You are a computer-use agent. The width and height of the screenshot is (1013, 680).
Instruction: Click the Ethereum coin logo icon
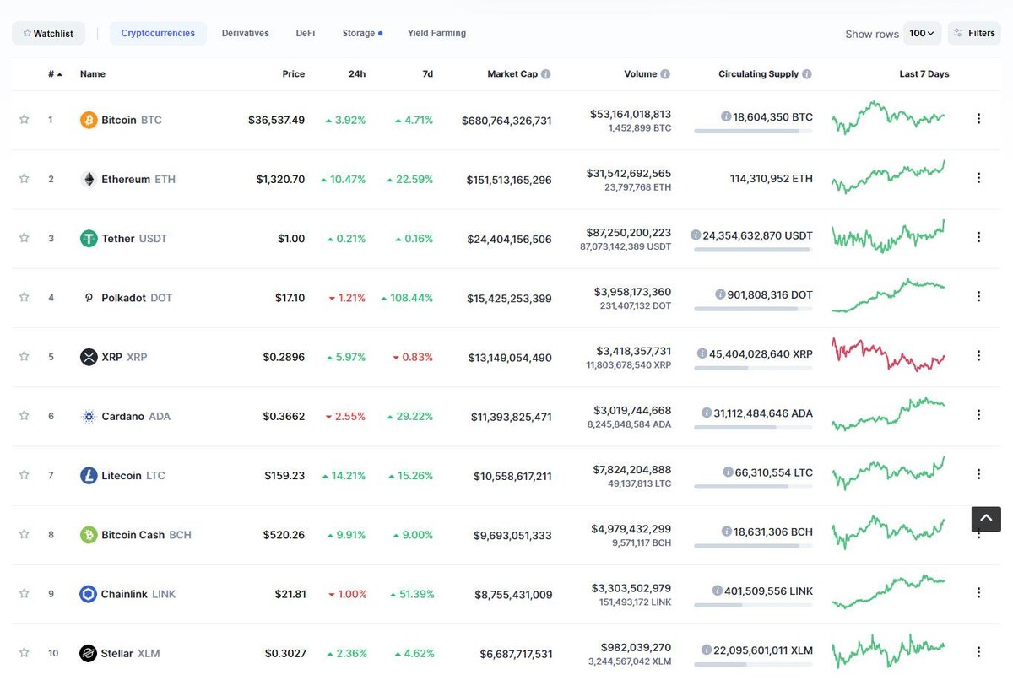coord(89,178)
